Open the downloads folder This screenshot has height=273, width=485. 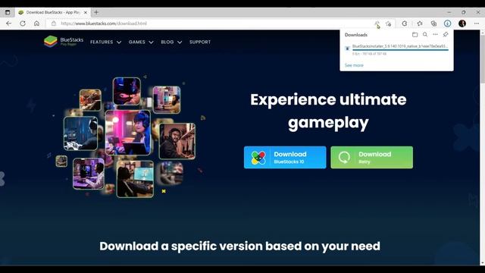coord(415,35)
